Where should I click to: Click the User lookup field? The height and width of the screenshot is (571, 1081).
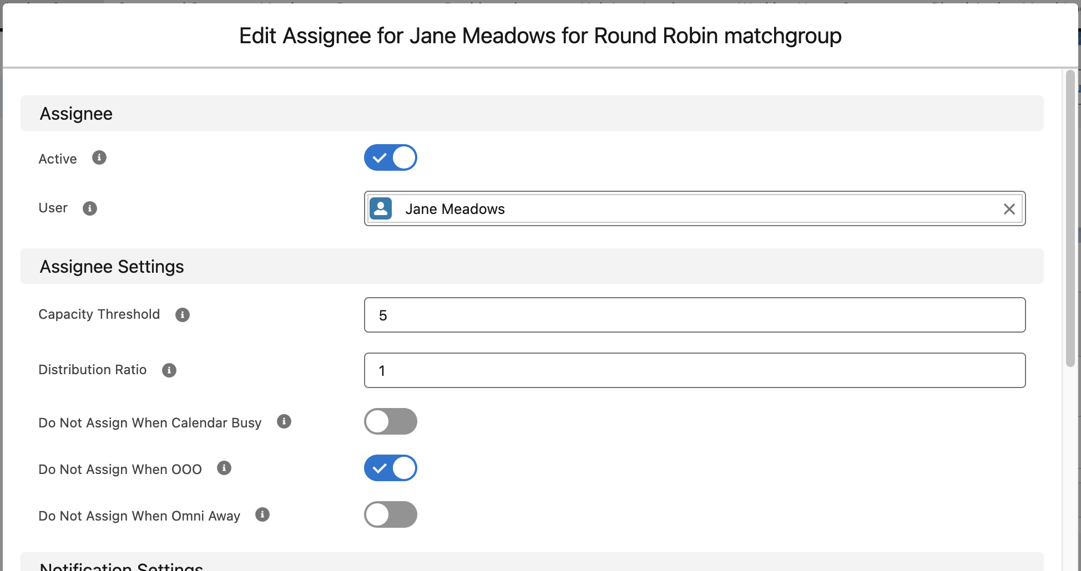point(695,208)
